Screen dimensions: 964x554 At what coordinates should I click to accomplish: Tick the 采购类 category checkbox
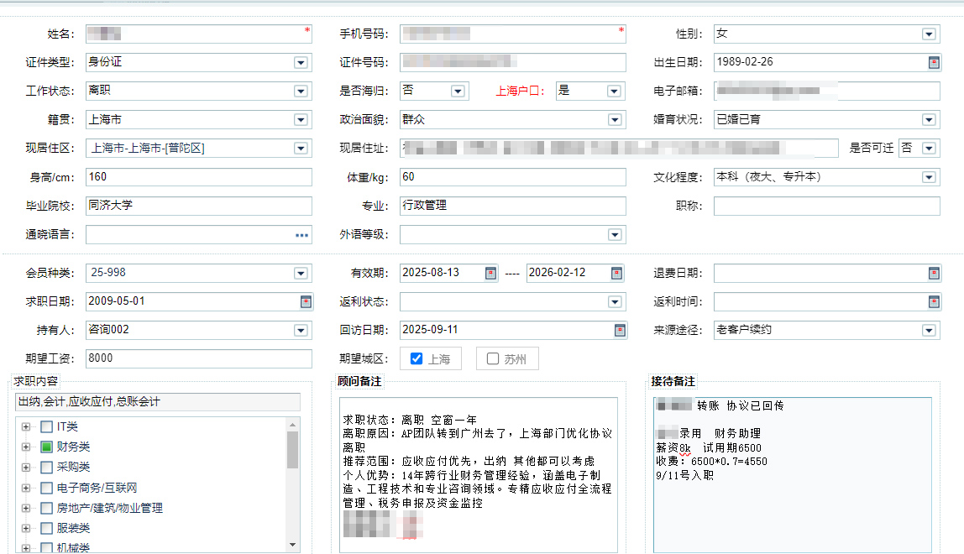click(x=46, y=468)
